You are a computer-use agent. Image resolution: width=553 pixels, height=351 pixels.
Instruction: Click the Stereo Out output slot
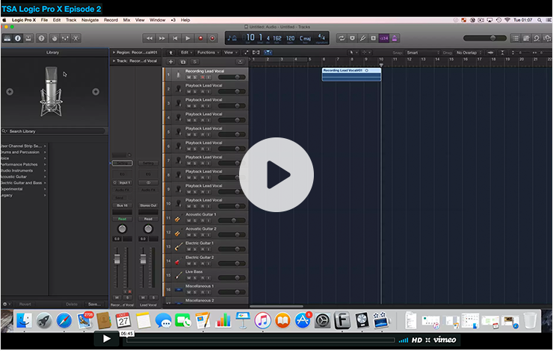coord(148,205)
